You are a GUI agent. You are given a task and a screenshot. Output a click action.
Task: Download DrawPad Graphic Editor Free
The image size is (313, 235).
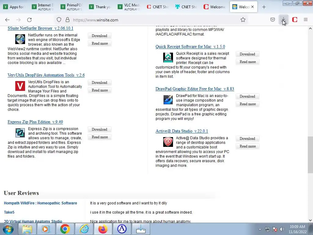coord(247,96)
